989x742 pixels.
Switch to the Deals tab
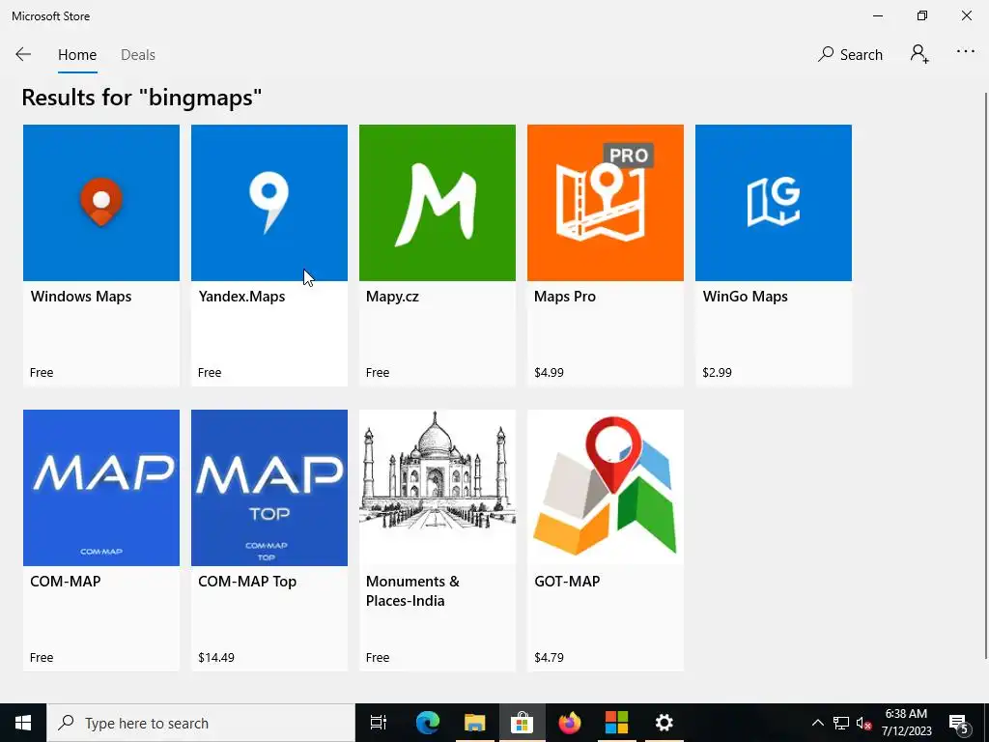[138, 55]
